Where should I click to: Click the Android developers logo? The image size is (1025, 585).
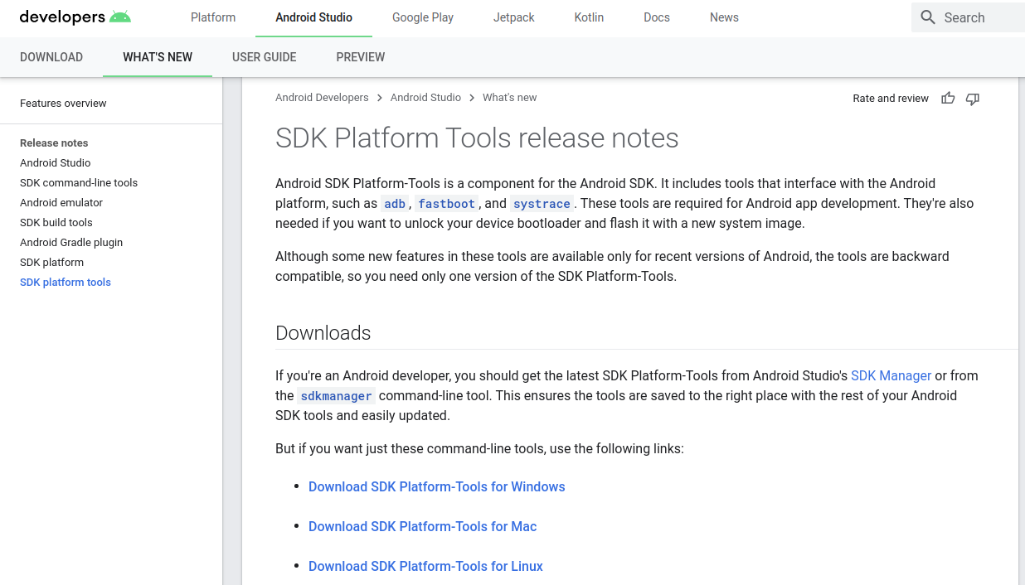75,17
